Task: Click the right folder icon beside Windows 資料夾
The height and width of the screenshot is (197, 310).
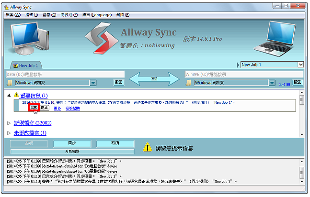Action: pyautogui.click(x=189, y=83)
